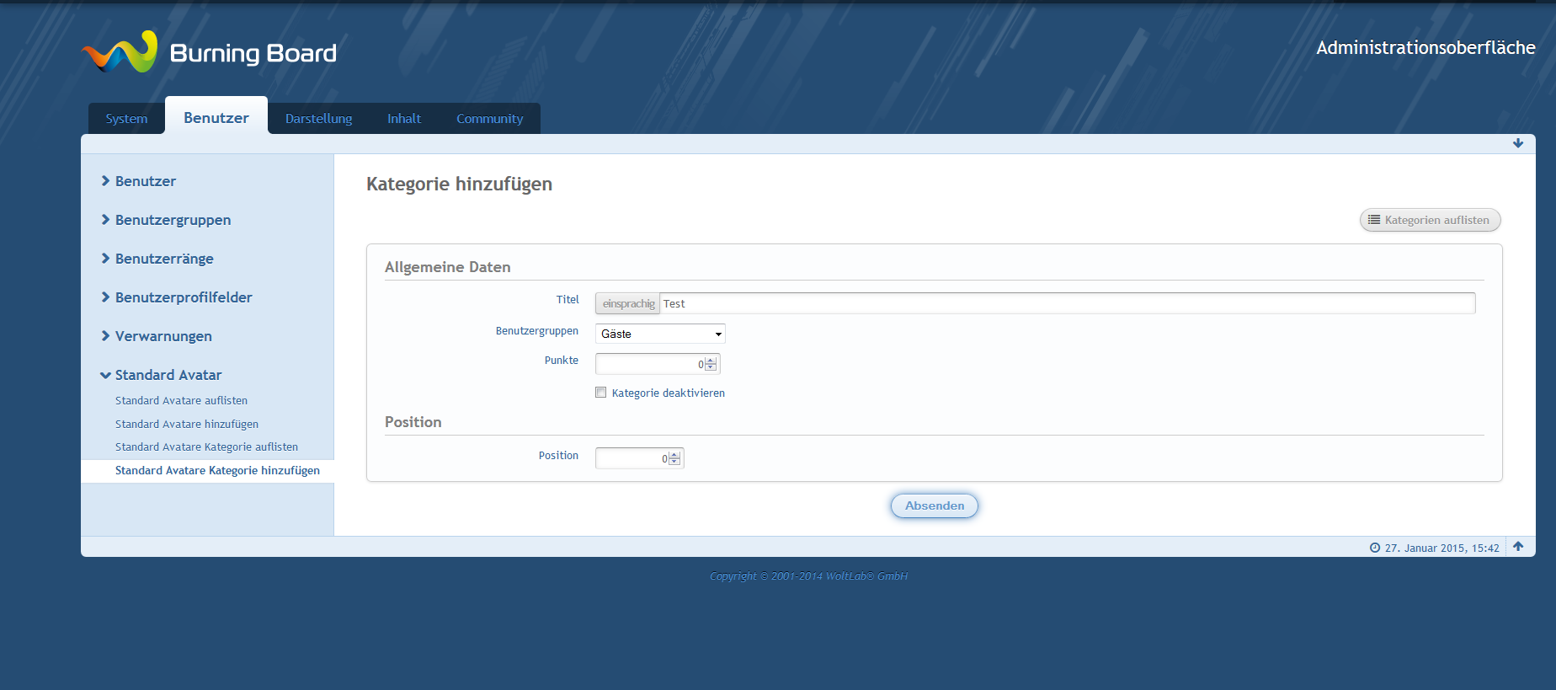Enable the Kategorie deaktivieren checkbox

coord(601,393)
